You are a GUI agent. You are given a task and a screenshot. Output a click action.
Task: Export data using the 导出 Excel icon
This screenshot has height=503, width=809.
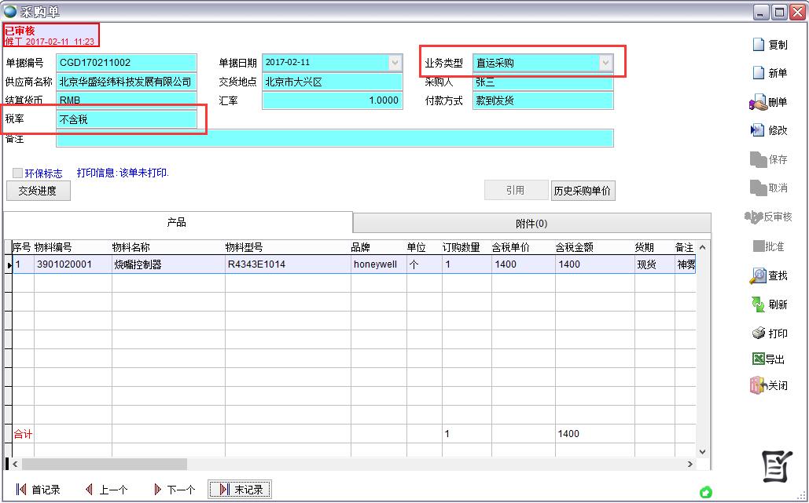coord(758,359)
